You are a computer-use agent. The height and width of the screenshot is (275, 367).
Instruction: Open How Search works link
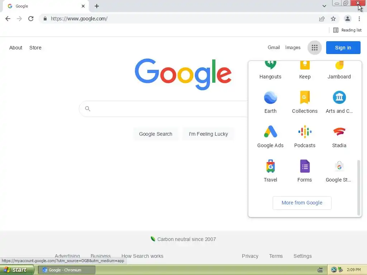tap(142, 256)
